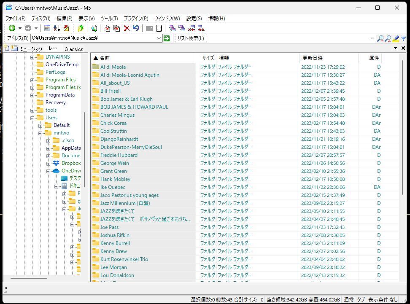Open the tab list dropdown triangle
410x304 pixels.
pyautogui.click(x=395, y=48)
